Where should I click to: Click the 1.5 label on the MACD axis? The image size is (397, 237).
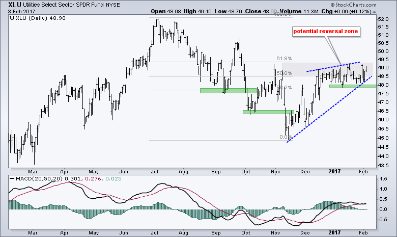384,179
